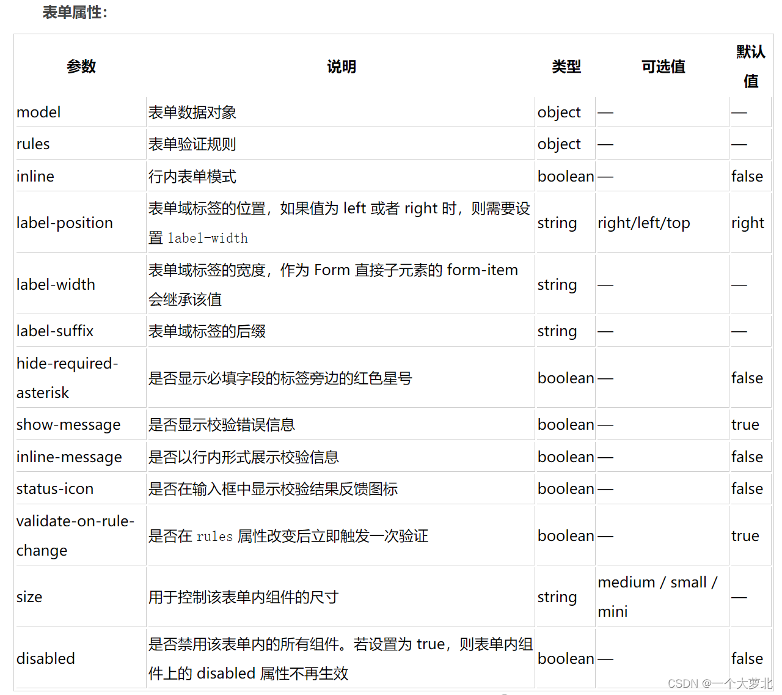Screen dimensions: 782x695
Task: Click the hide-required-asterisk parameter cell
Action: (81, 378)
